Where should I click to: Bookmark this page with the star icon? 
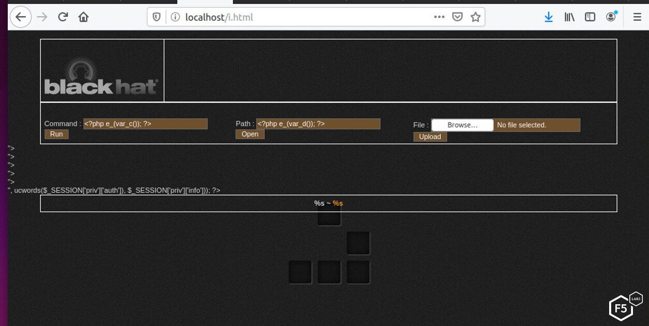pos(476,17)
